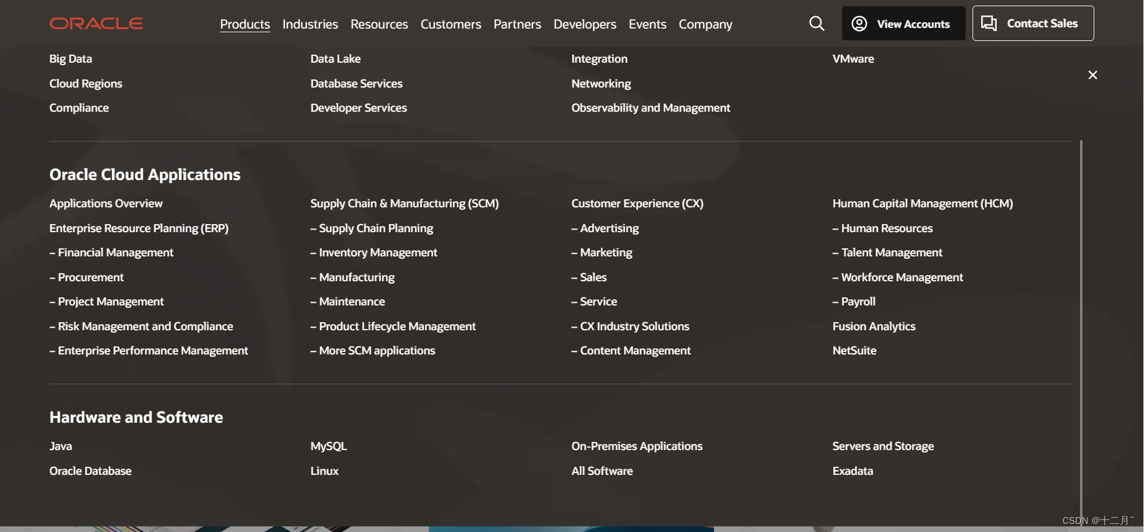Open Enterprise Performance Management link

click(149, 351)
